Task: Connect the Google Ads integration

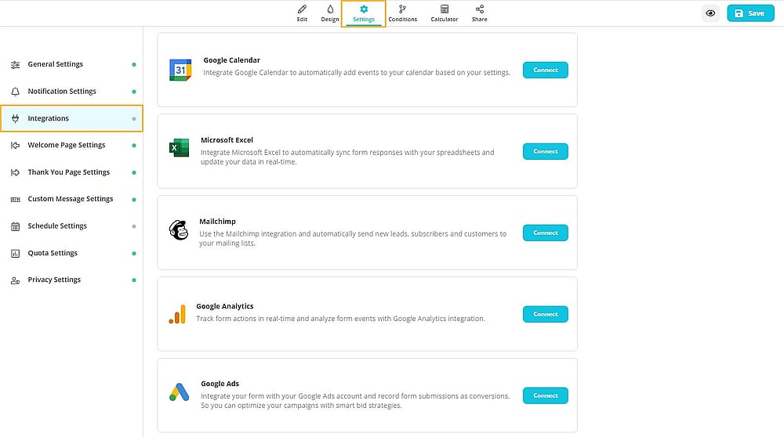Action: pyautogui.click(x=545, y=395)
